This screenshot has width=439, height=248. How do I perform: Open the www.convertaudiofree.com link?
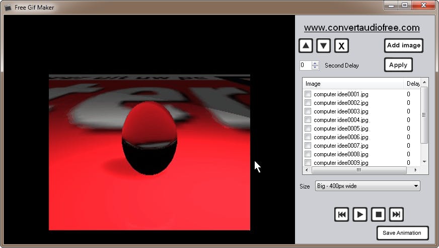(x=362, y=28)
